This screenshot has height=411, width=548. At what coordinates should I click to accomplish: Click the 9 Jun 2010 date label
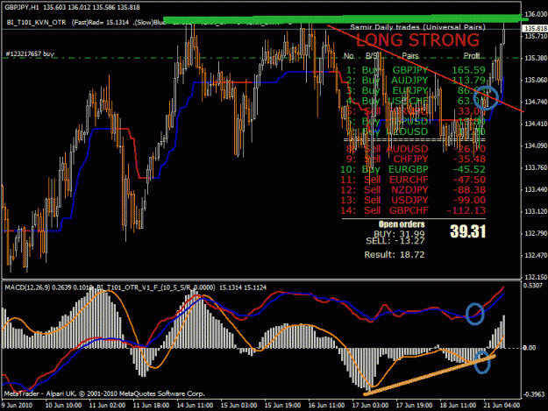(17, 406)
